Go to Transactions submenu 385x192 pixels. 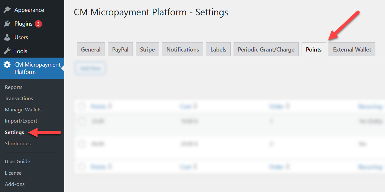coord(19,98)
